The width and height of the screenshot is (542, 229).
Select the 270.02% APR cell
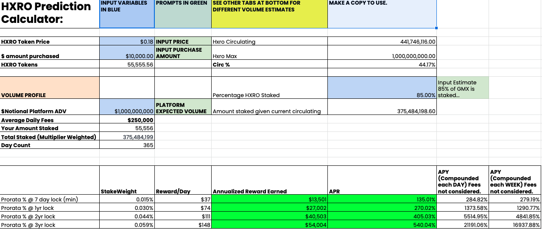pos(382,208)
